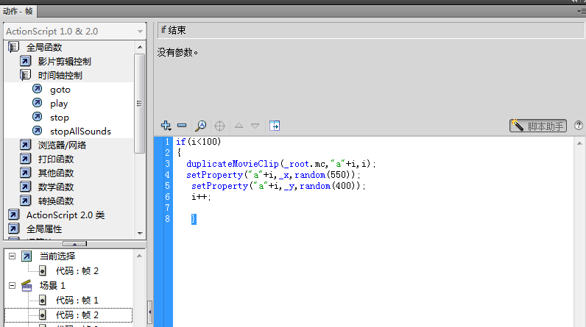Collapse the left panel with side arrow handle
The image size is (586, 327).
150,312
